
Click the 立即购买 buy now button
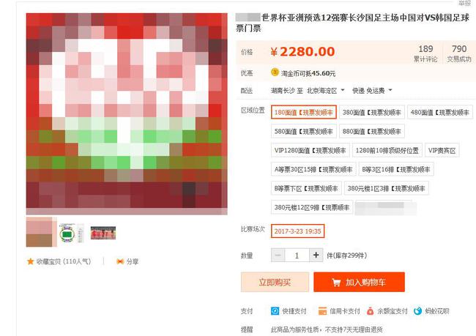[275, 283]
